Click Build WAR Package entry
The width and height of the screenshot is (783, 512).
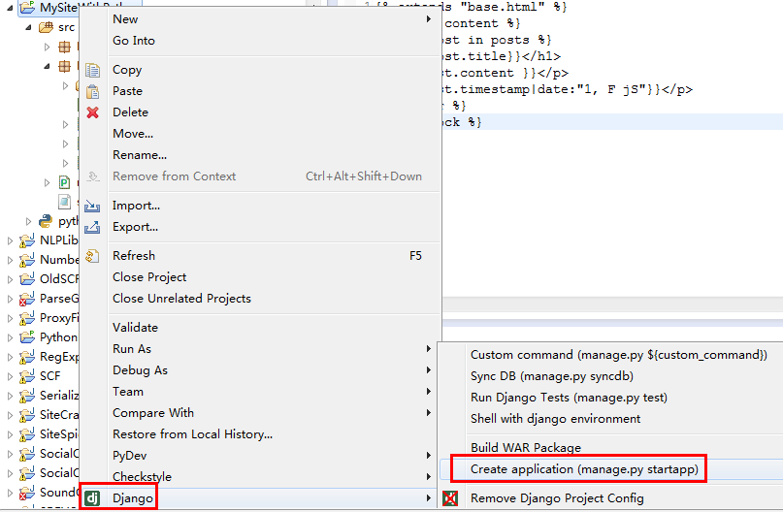pyautogui.click(x=525, y=448)
